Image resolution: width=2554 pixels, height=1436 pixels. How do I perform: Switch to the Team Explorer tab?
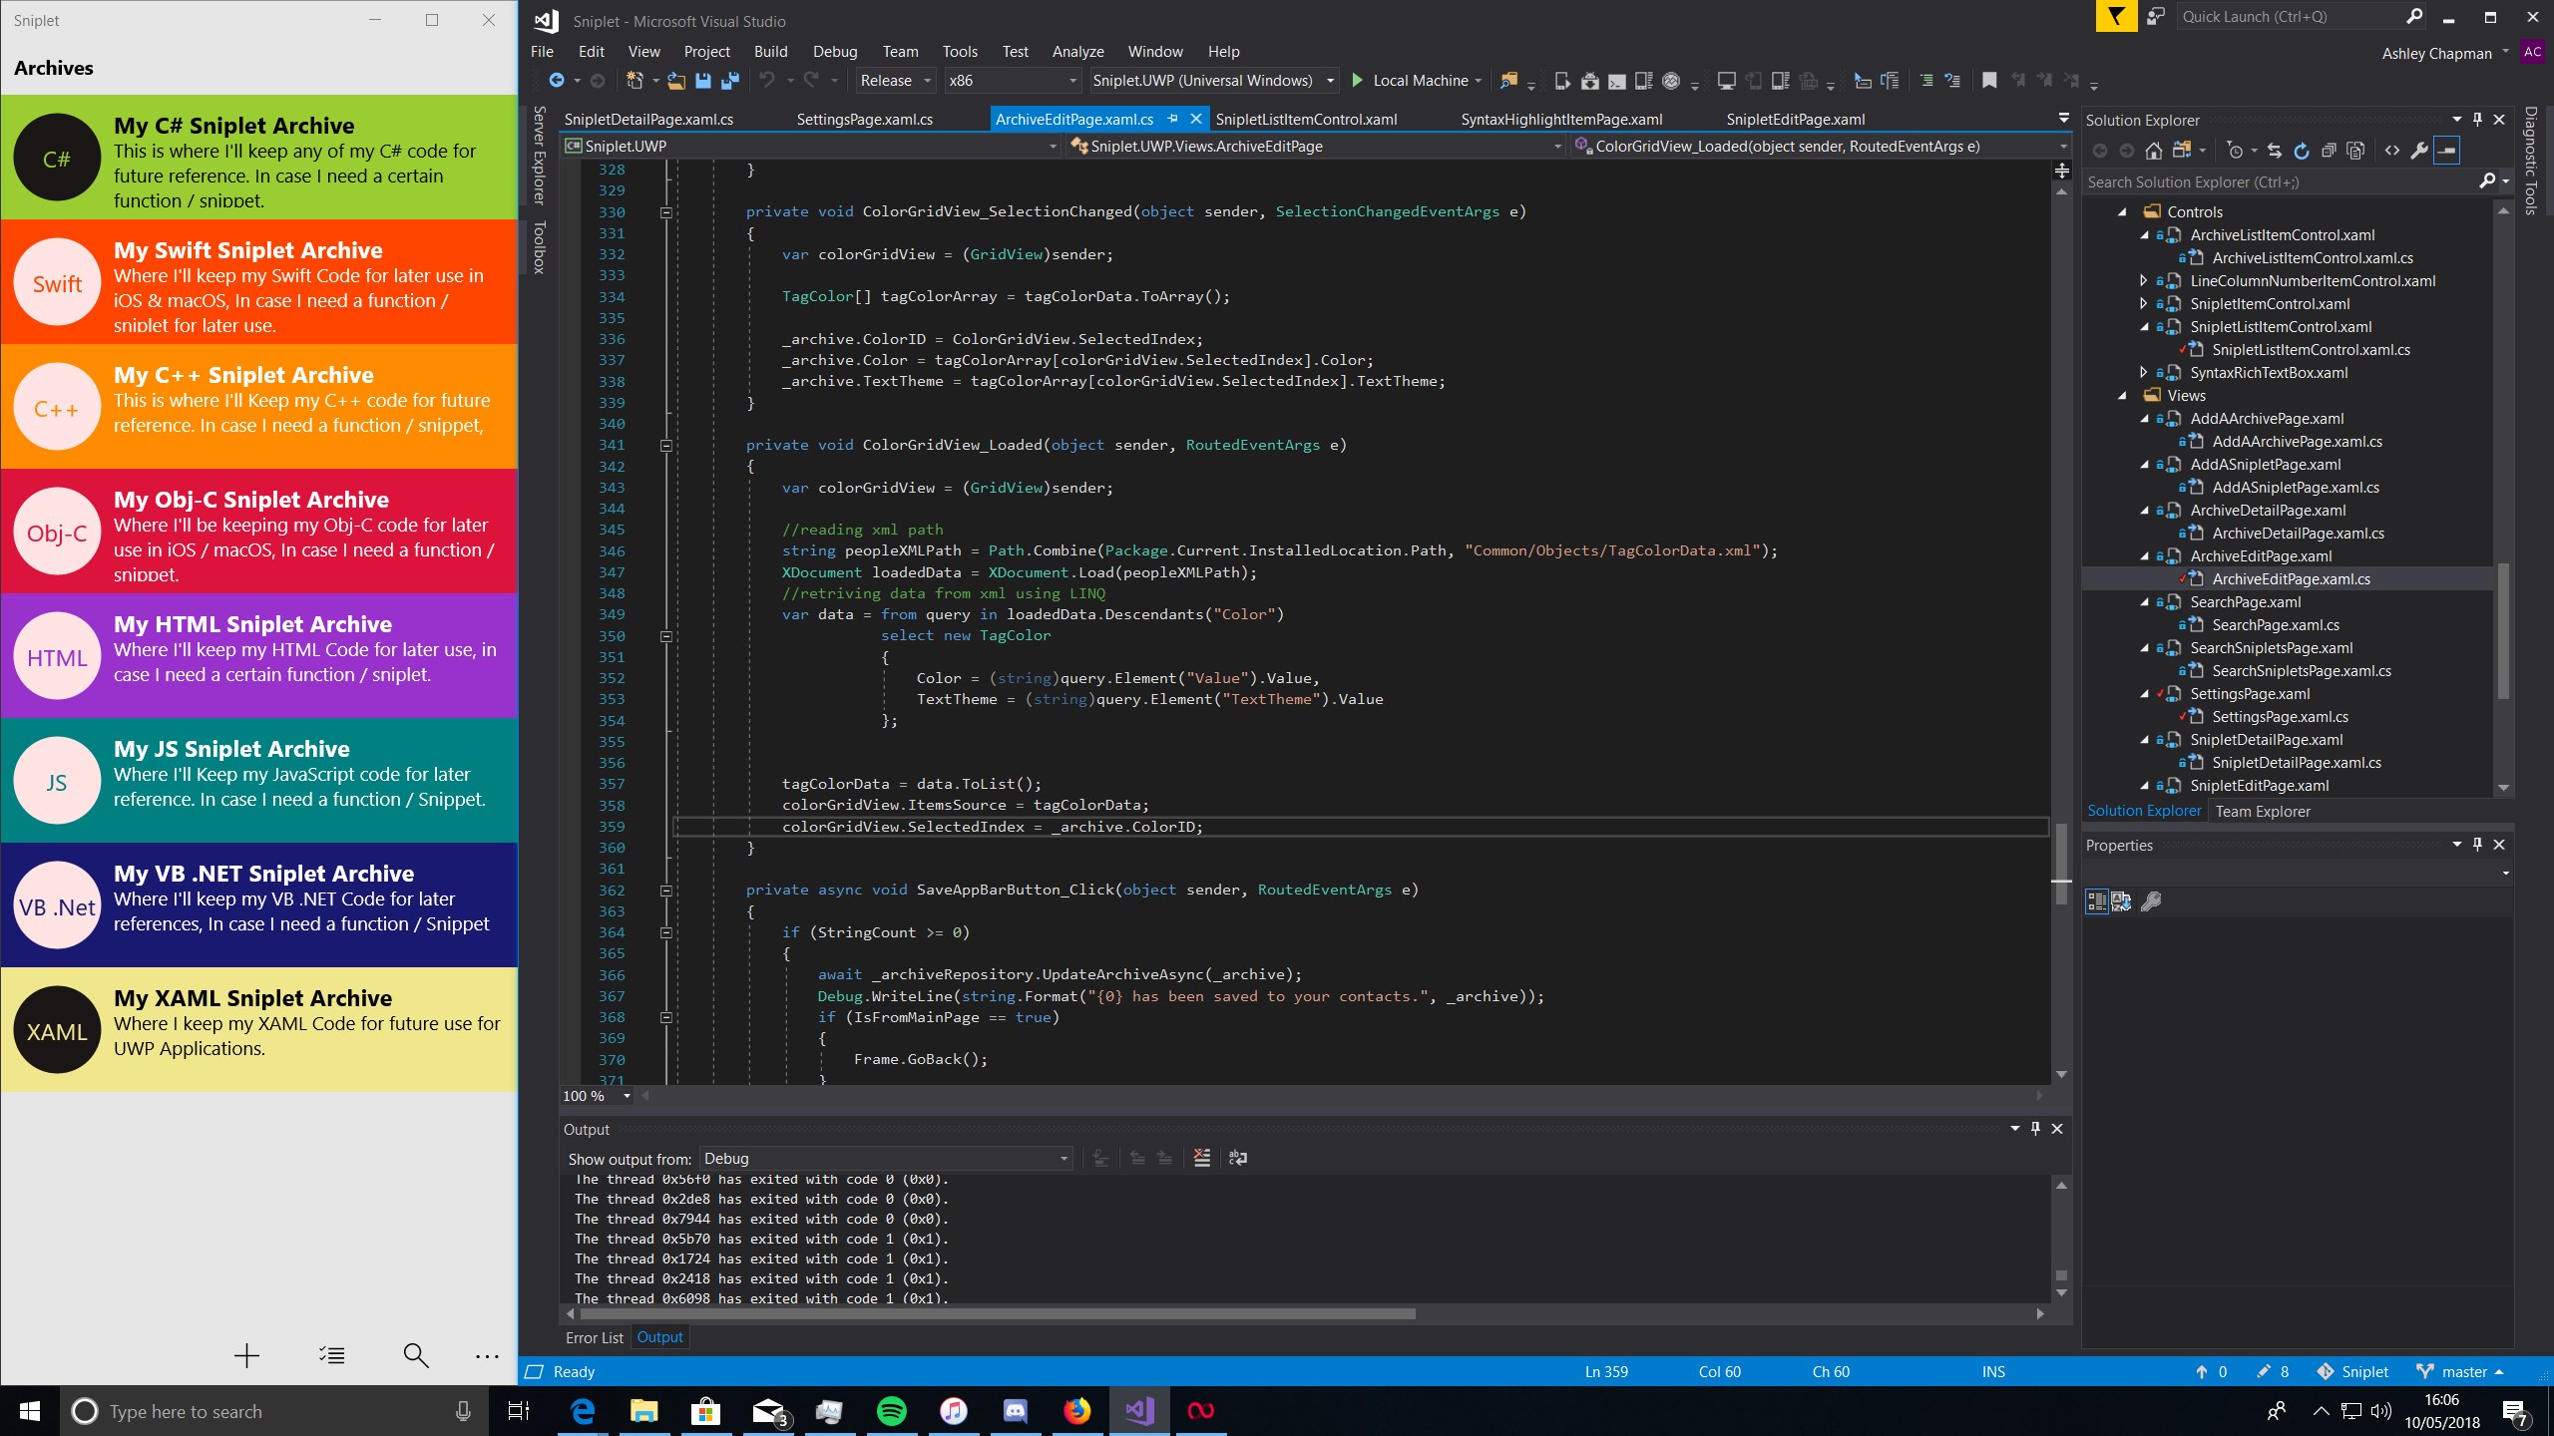click(x=2262, y=812)
